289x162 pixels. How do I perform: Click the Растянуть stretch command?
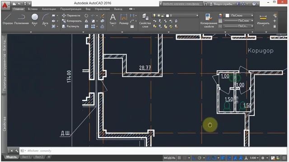pos(70,27)
